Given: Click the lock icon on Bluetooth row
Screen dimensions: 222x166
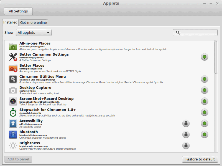Looking at the screenshot, I should pyautogui.click(x=186, y=134).
